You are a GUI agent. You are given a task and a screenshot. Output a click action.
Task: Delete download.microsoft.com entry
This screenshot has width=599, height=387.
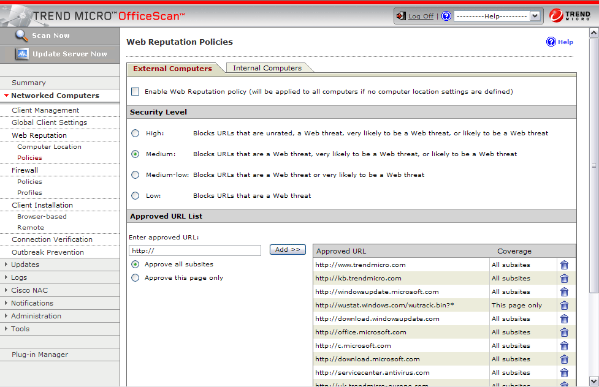point(564,359)
